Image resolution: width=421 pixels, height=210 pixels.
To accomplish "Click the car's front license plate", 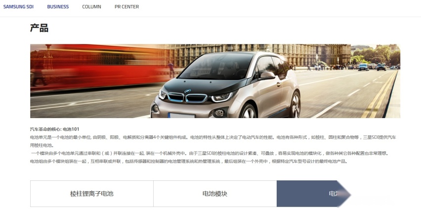I will point(181,116).
